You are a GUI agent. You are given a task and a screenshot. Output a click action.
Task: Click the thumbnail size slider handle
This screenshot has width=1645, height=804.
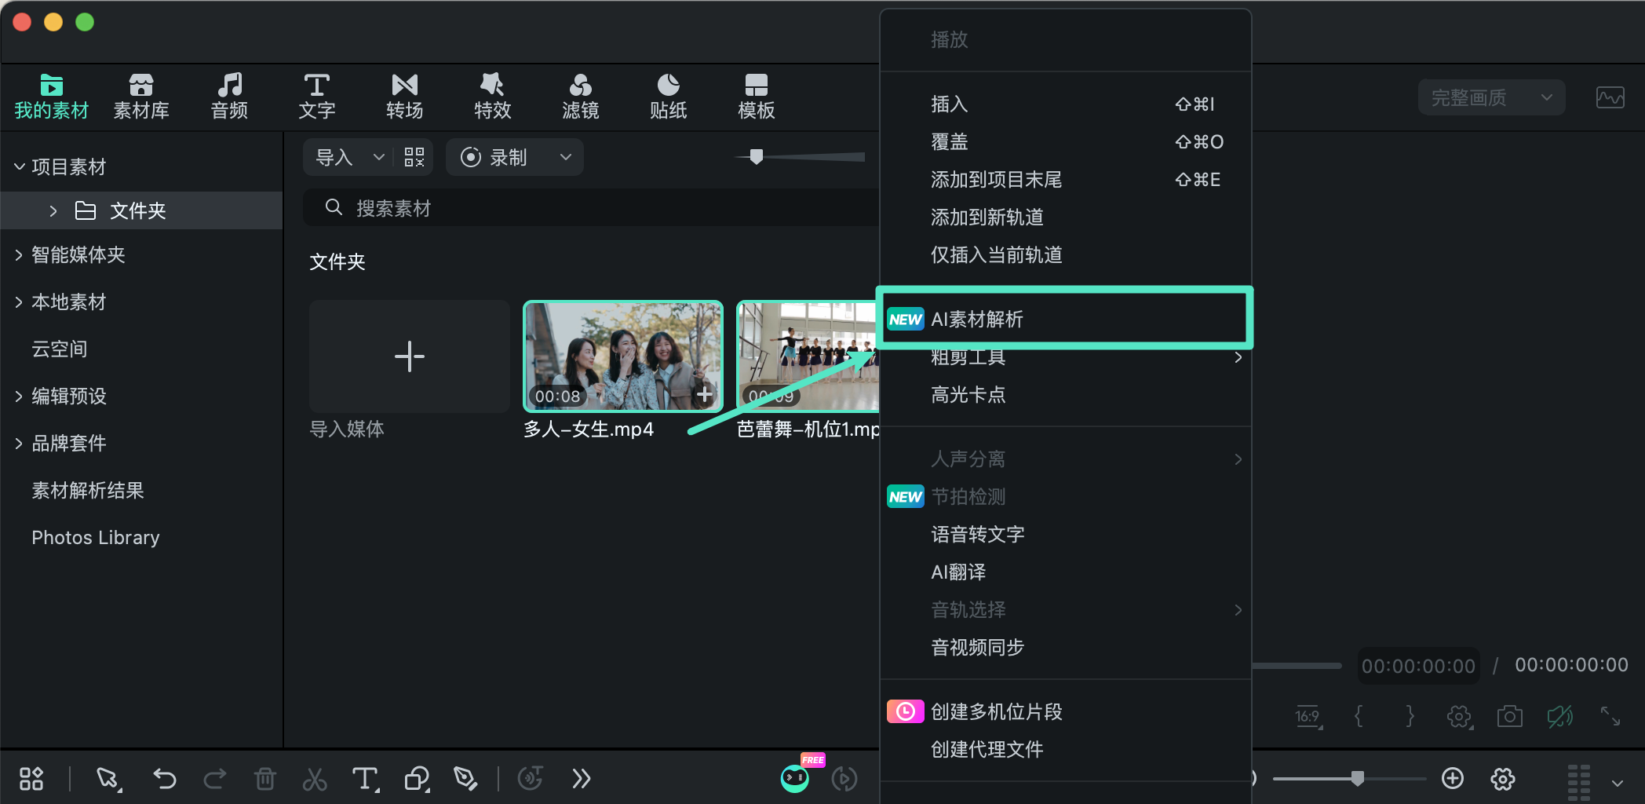[x=757, y=157]
